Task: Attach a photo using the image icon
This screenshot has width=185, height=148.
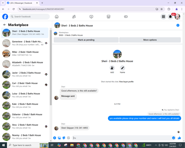Action: click(x=59, y=138)
